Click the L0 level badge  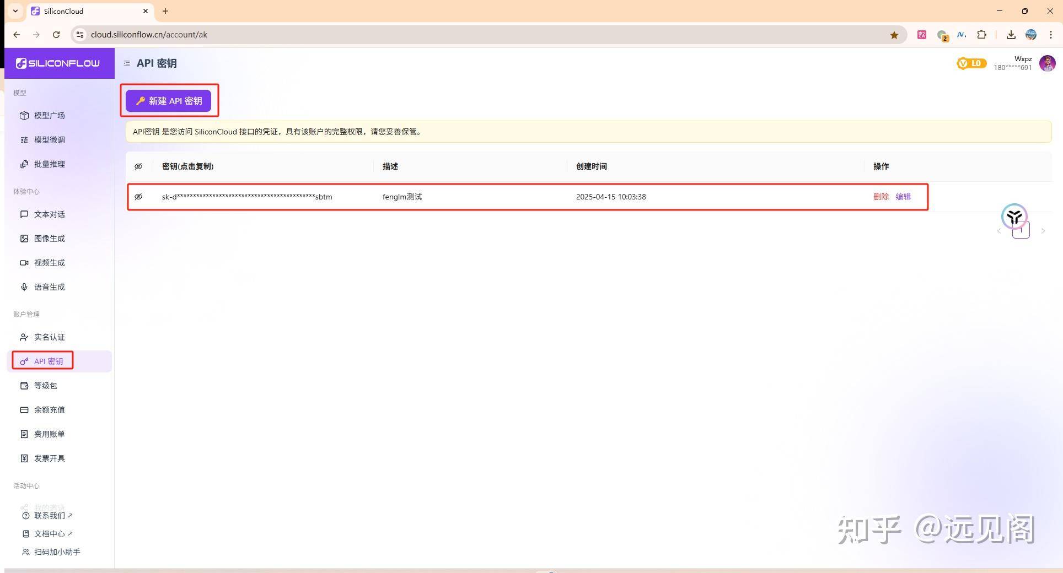971,63
